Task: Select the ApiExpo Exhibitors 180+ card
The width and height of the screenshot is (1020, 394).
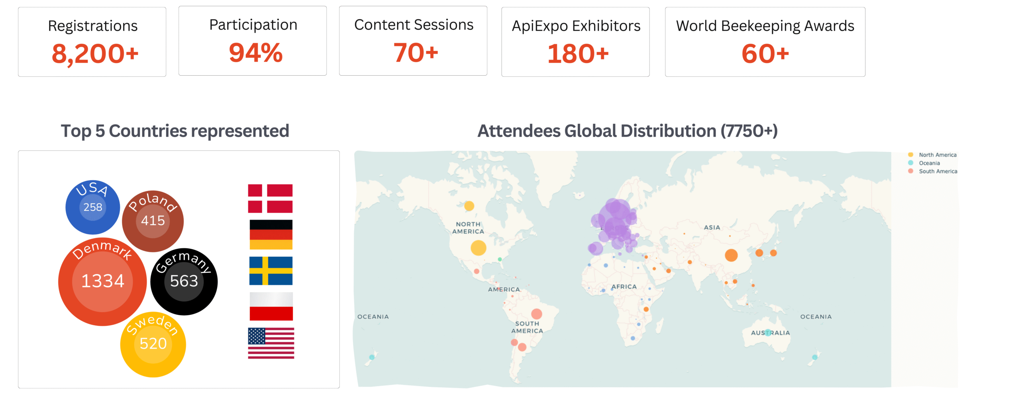Action: [x=575, y=42]
